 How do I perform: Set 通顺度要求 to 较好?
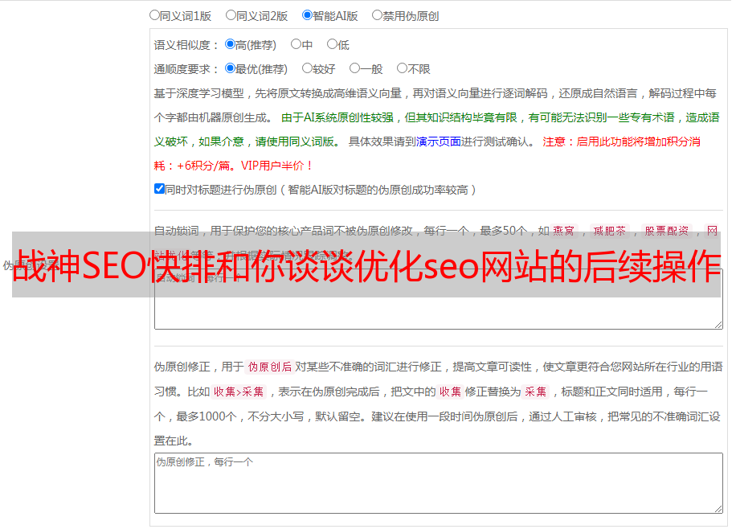pos(307,68)
